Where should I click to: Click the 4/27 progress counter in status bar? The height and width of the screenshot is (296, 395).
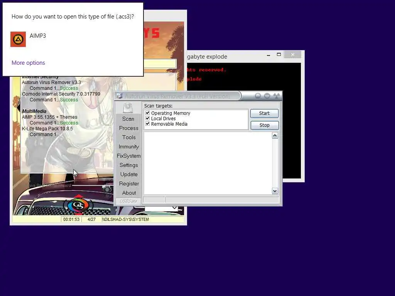(x=91, y=219)
